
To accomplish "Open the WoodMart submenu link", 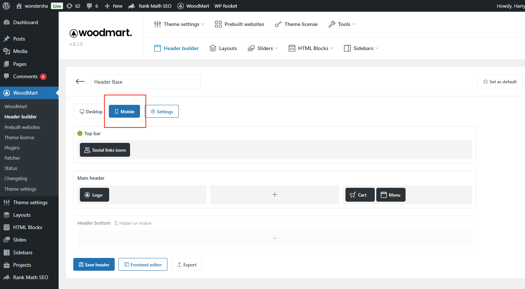I will [16, 106].
